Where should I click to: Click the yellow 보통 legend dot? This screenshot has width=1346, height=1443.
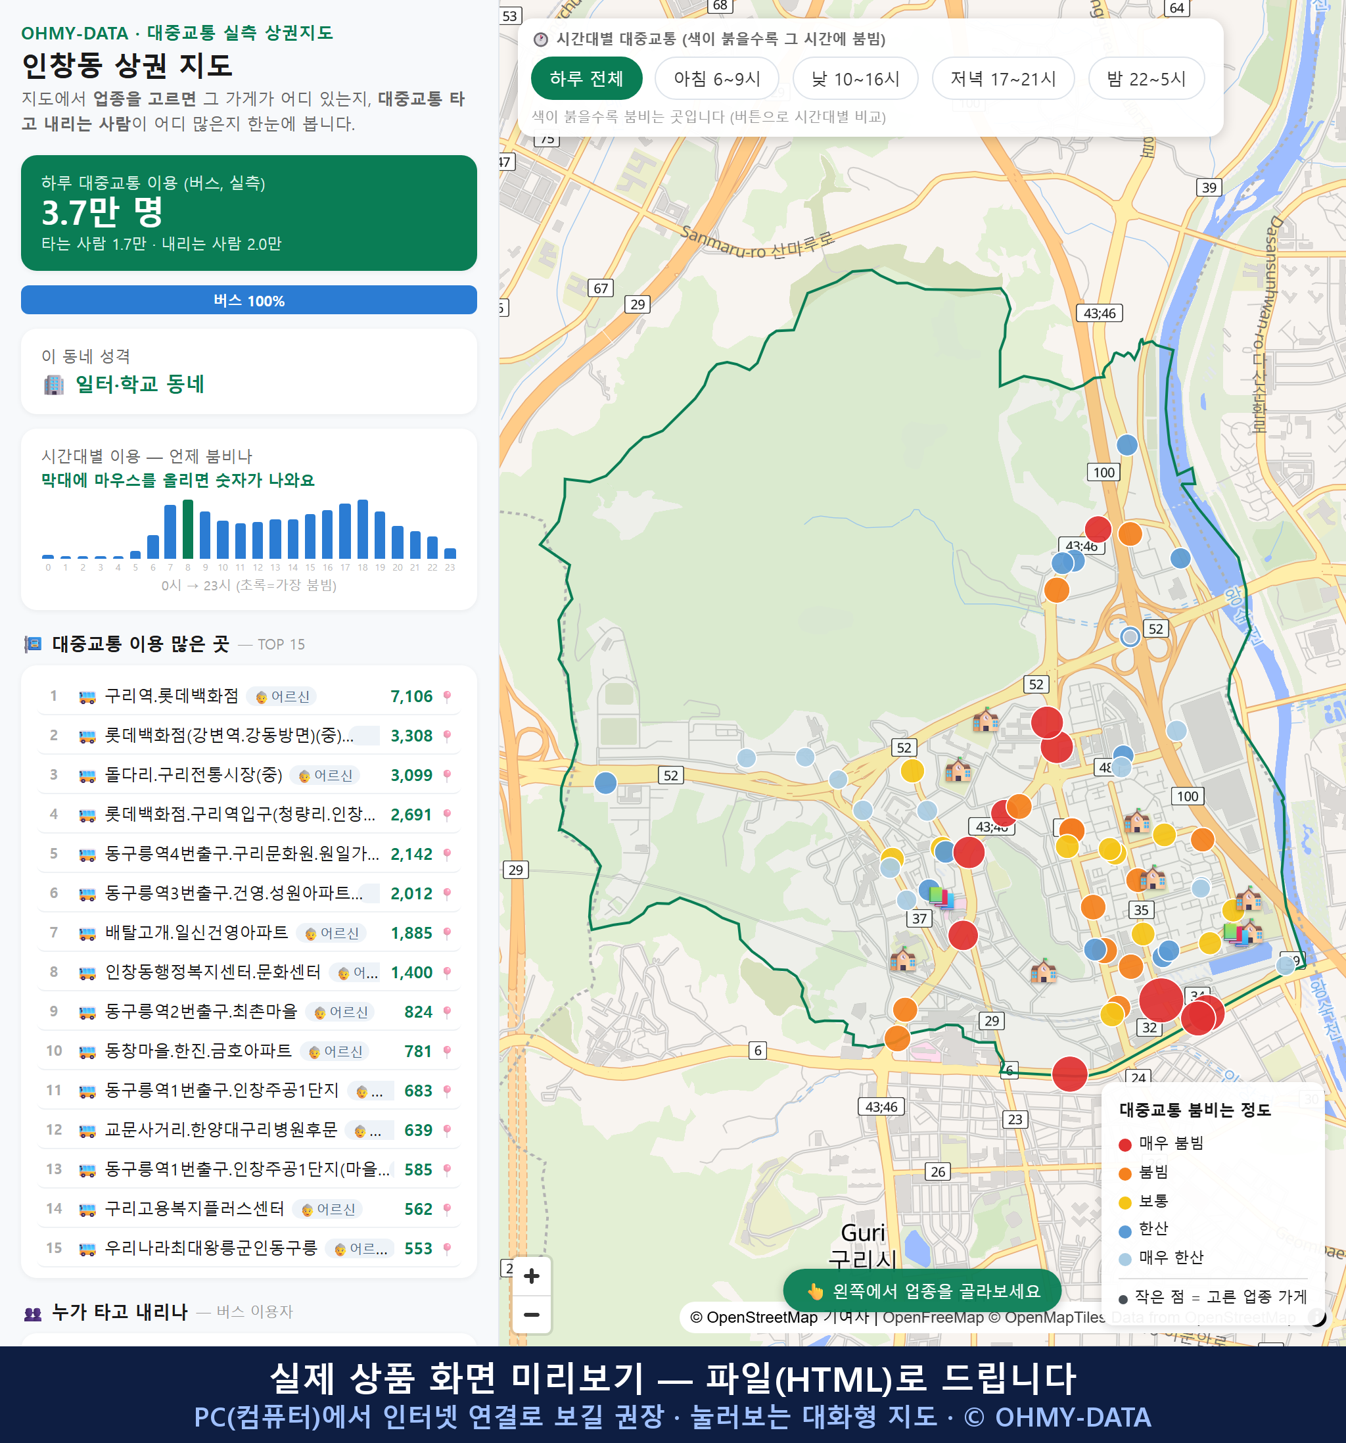(1125, 1203)
